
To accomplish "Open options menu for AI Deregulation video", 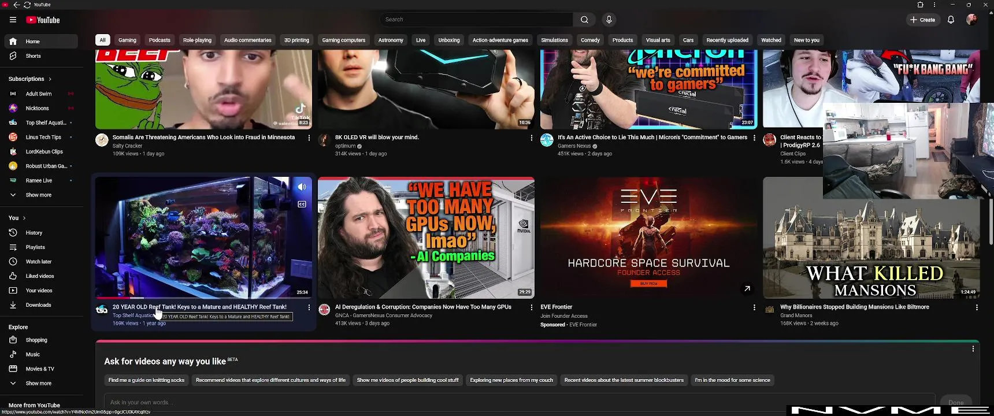I will tap(532, 308).
